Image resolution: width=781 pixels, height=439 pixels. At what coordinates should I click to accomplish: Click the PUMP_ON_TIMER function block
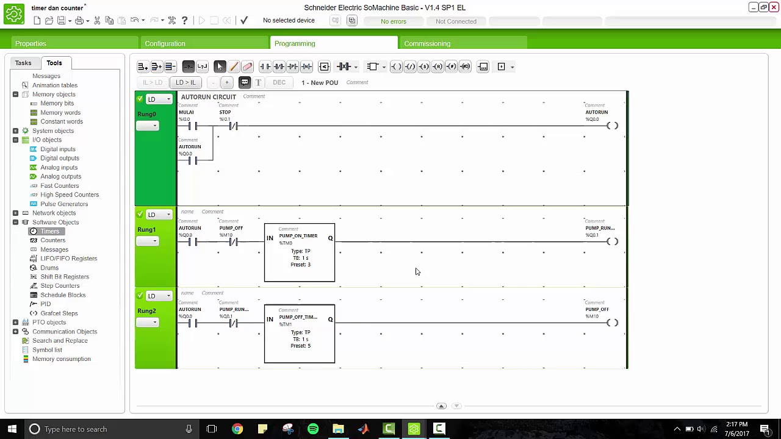coord(300,252)
